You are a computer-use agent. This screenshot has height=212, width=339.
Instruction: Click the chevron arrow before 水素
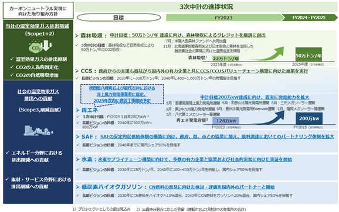77,159
